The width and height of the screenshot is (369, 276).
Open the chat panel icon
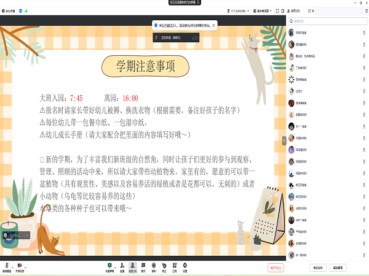[x=143, y=266]
